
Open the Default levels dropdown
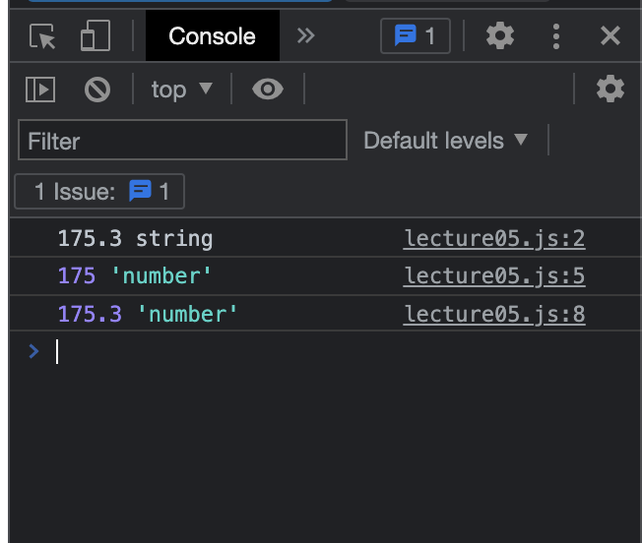446,141
